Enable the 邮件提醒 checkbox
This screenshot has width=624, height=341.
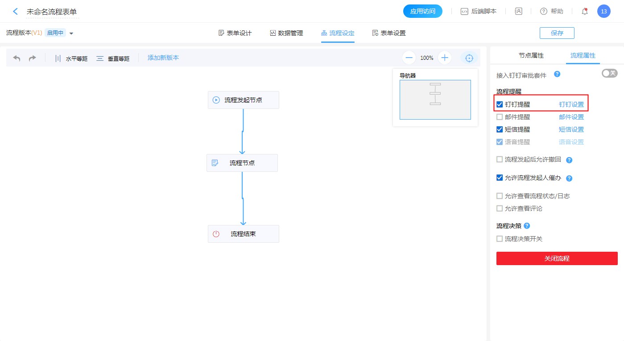(x=500, y=117)
